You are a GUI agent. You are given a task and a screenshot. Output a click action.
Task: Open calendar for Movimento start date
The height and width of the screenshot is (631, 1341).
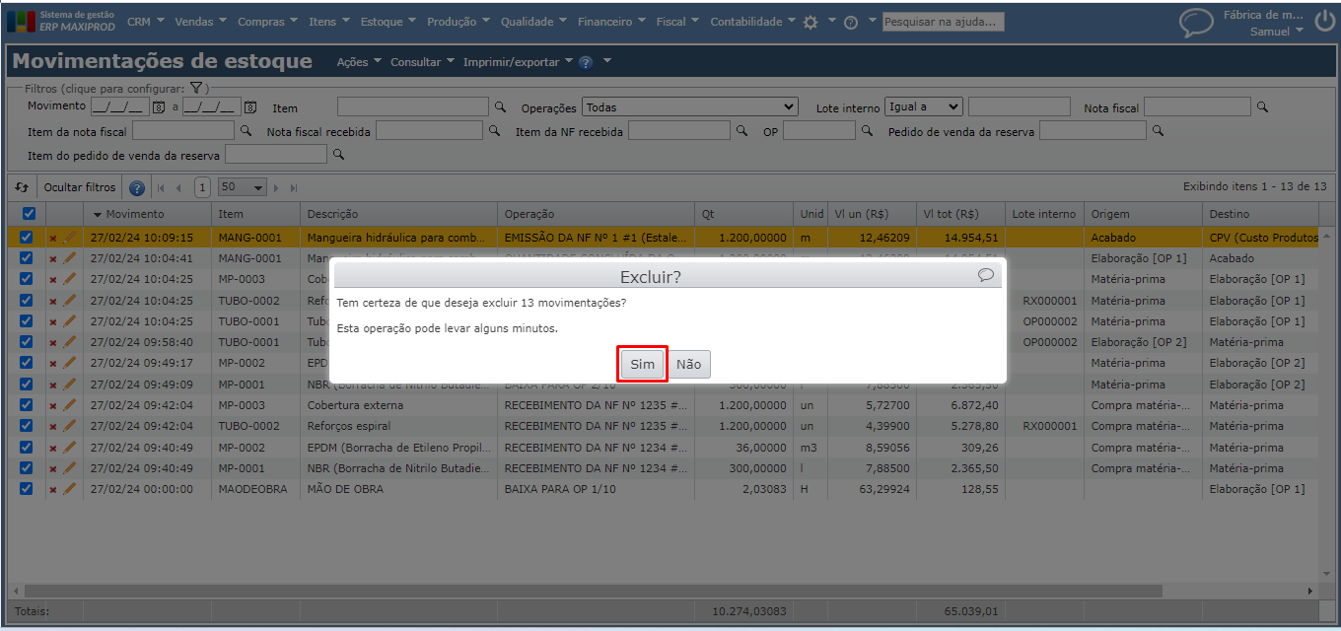point(158,106)
